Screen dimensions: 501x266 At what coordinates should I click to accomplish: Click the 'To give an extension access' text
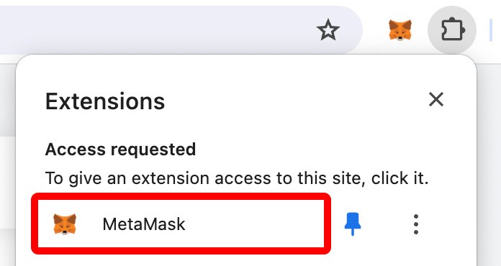tap(236, 178)
